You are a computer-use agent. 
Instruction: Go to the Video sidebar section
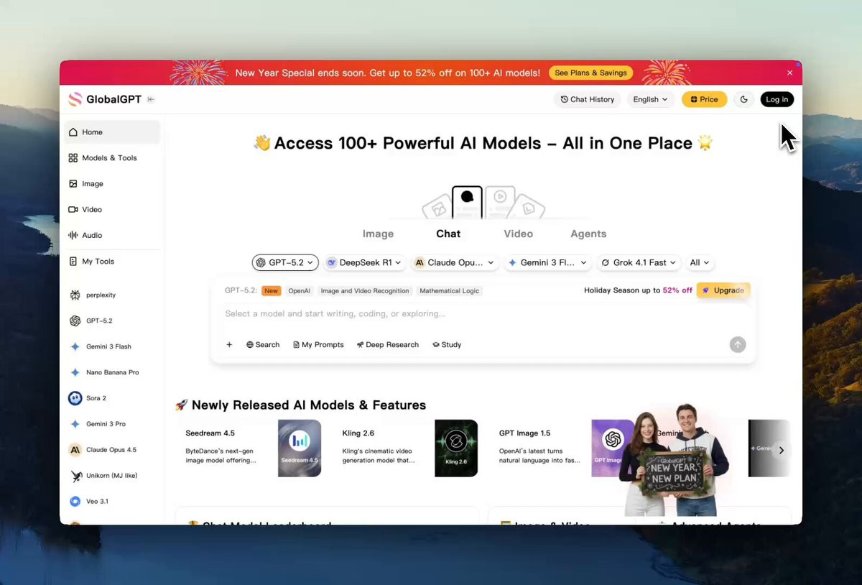coord(112,210)
